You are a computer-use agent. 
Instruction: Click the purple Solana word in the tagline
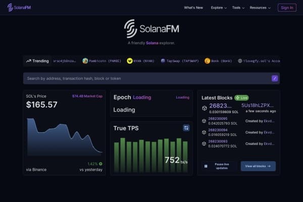(x=152, y=43)
